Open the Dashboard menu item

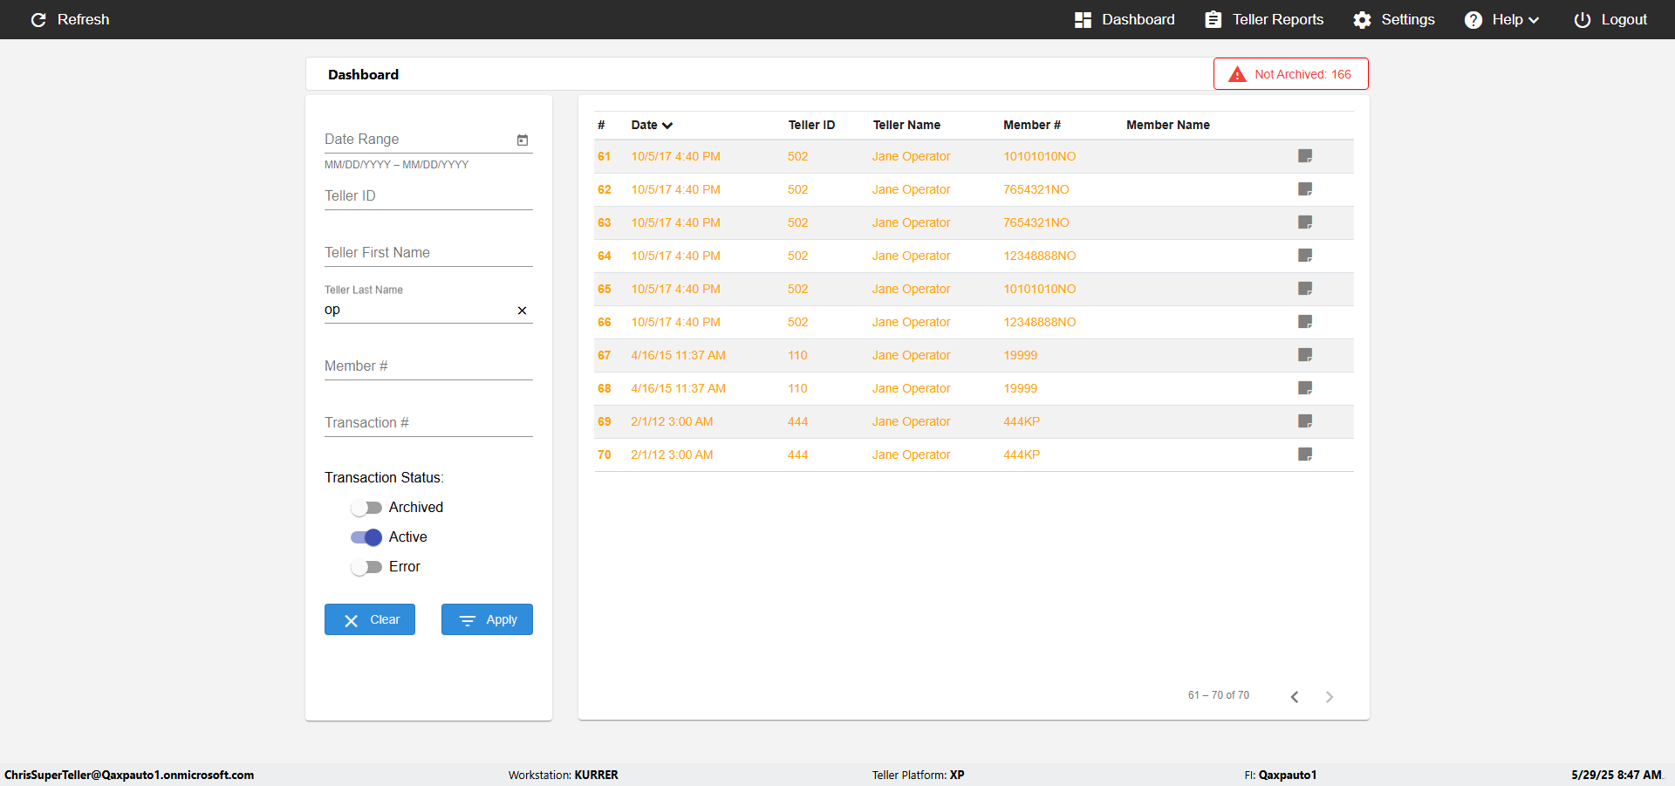1125,19
